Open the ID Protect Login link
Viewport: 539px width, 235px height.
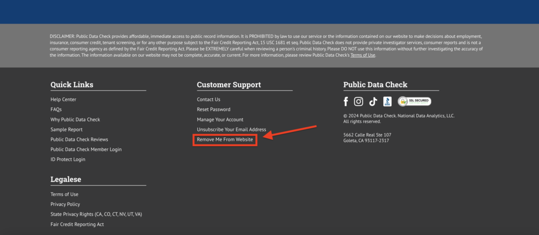pyautogui.click(x=68, y=159)
